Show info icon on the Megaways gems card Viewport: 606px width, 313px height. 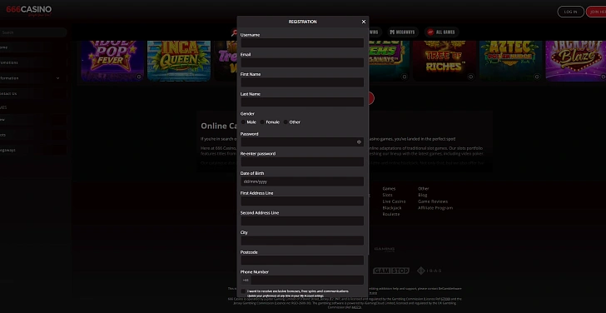point(405,77)
